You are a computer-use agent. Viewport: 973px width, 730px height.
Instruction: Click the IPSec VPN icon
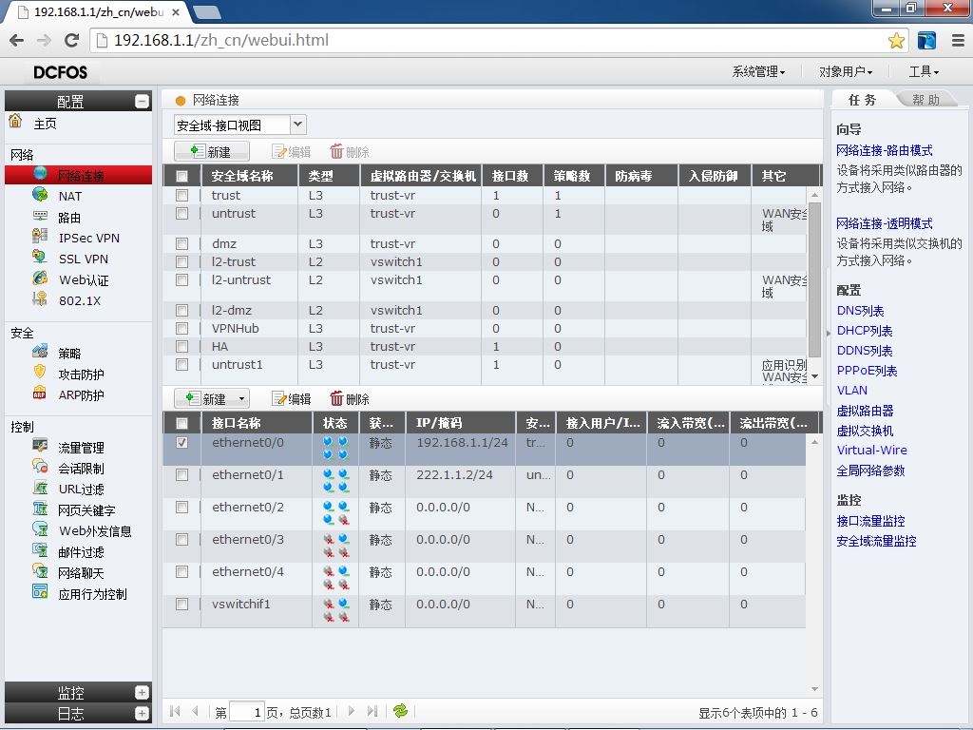click(x=40, y=237)
